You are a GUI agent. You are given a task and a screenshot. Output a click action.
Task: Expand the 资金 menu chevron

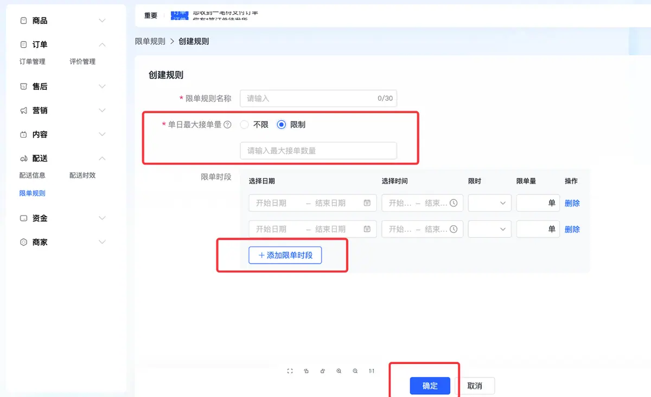coord(102,218)
